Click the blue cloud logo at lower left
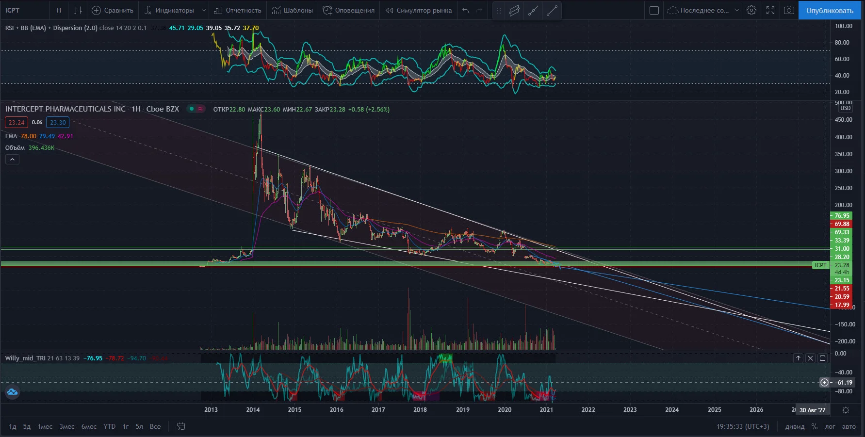Viewport: 865px width, 437px height. [x=12, y=392]
